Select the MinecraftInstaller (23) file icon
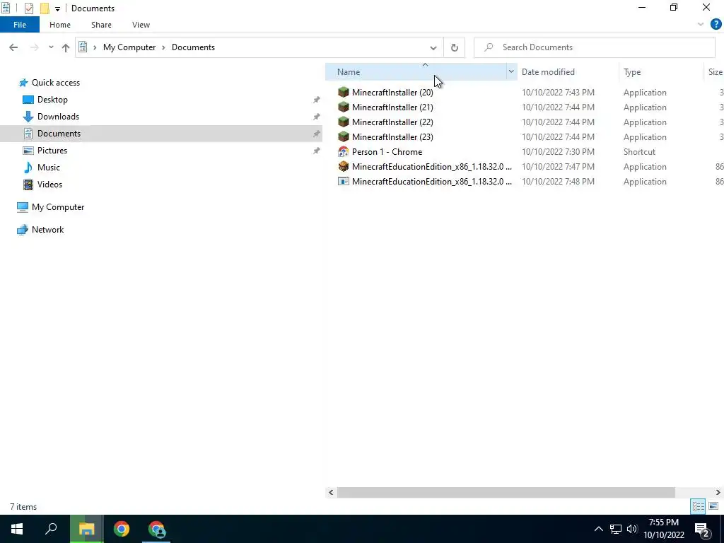Viewport: 724px width, 543px height. (x=343, y=137)
